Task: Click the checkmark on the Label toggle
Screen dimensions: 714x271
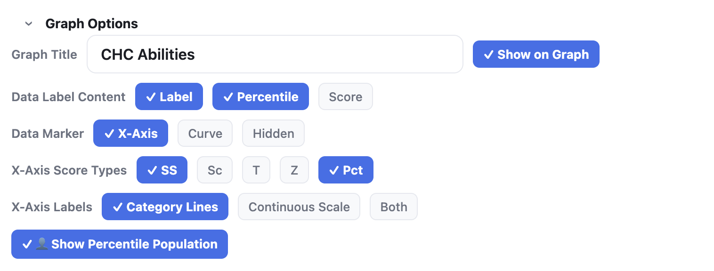Action: tap(151, 96)
